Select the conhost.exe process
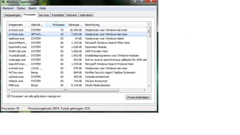240x135 pixels. click(x=77, y=77)
